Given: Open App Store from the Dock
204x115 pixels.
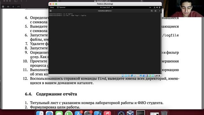Looking at the screenshot, I should tap(78, 113).
